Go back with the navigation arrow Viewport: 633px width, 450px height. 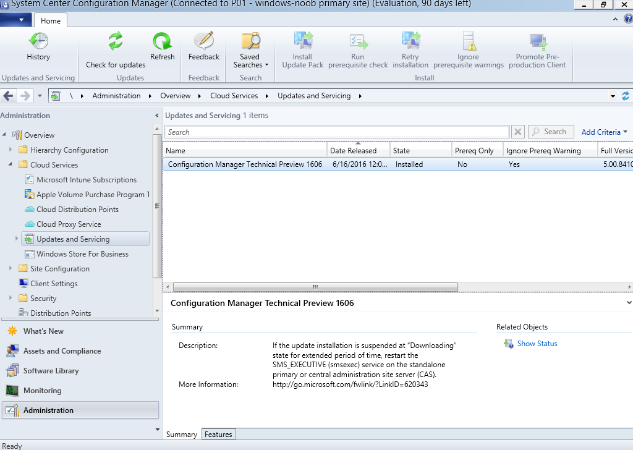click(x=8, y=96)
